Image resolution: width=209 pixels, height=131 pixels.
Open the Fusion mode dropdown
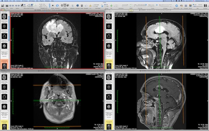point(154,5)
